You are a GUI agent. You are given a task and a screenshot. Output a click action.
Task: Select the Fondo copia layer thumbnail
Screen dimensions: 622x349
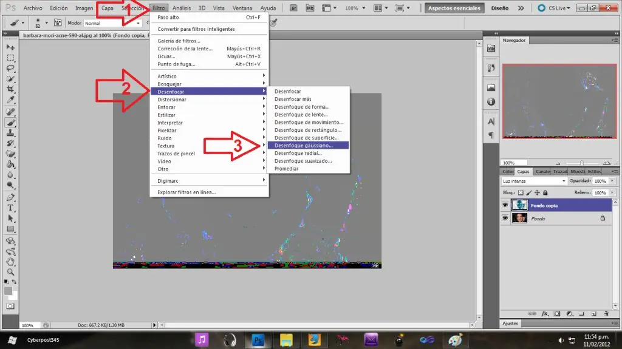(519, 205)
